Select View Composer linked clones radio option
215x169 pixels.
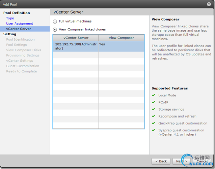click(55, 30)
